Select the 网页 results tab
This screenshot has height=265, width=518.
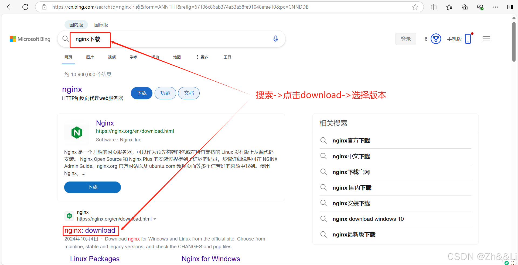(68, 57)
